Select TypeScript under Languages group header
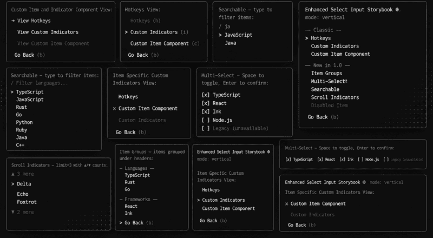The height and width of the screenshot is (238, 433). pos(137,175)
